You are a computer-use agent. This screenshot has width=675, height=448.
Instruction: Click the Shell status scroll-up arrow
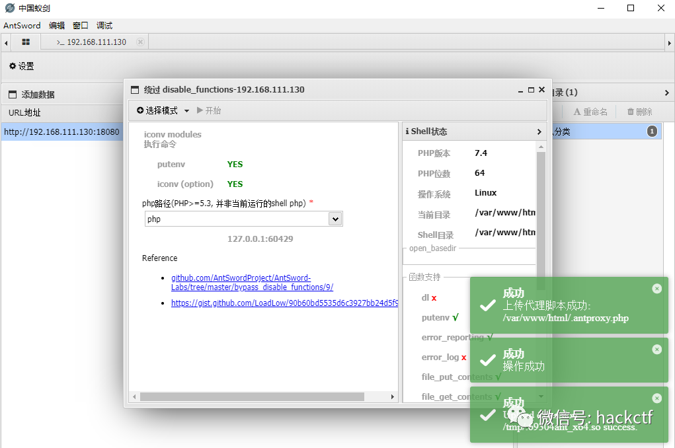[x=541, y=147]
